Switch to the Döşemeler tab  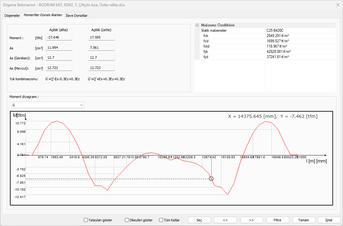point(12,15)
